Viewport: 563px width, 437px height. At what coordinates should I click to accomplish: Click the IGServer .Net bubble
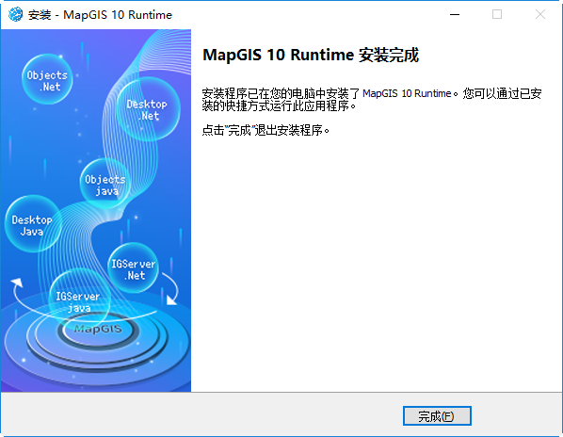click(x=133, y=268)
